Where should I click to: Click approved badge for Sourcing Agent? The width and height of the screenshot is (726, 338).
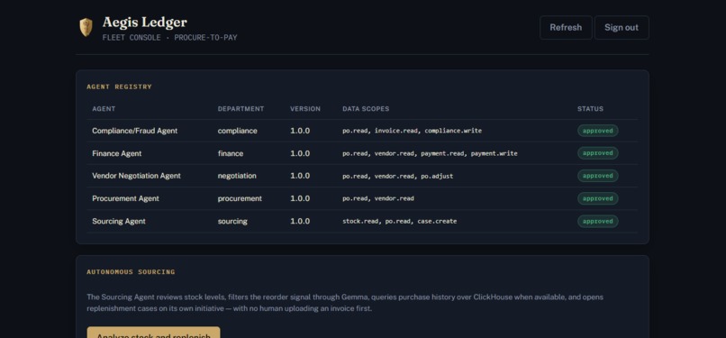pyautogui.click(x=598, y=222)
